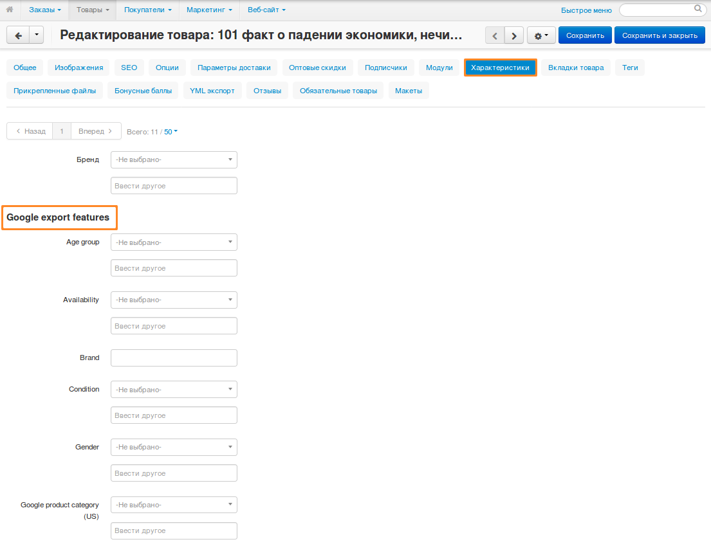The width and height of the screenshot is (711, 553).
Task: Focus the top search field
Action: pos(661,10)
